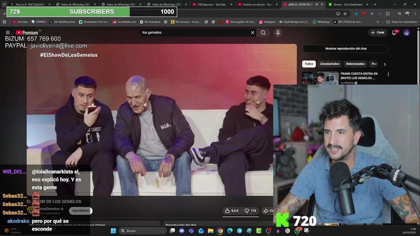
Task: Open the Crear menu
Action: tap(377, 32)
